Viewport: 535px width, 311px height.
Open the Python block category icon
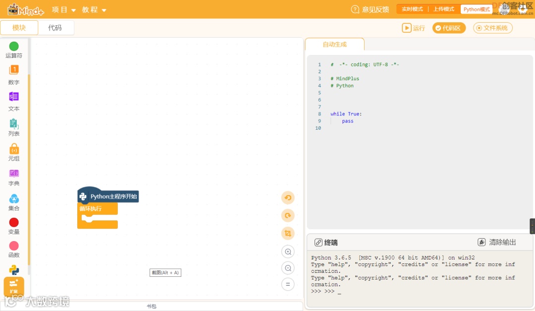click(x=14, y=270)
